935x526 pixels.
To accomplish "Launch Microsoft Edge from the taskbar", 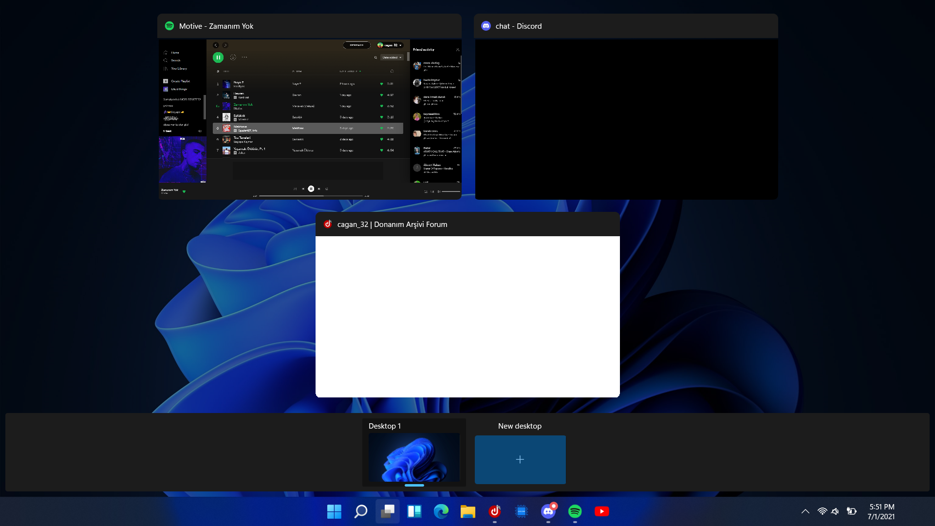I will pos(441,511).
